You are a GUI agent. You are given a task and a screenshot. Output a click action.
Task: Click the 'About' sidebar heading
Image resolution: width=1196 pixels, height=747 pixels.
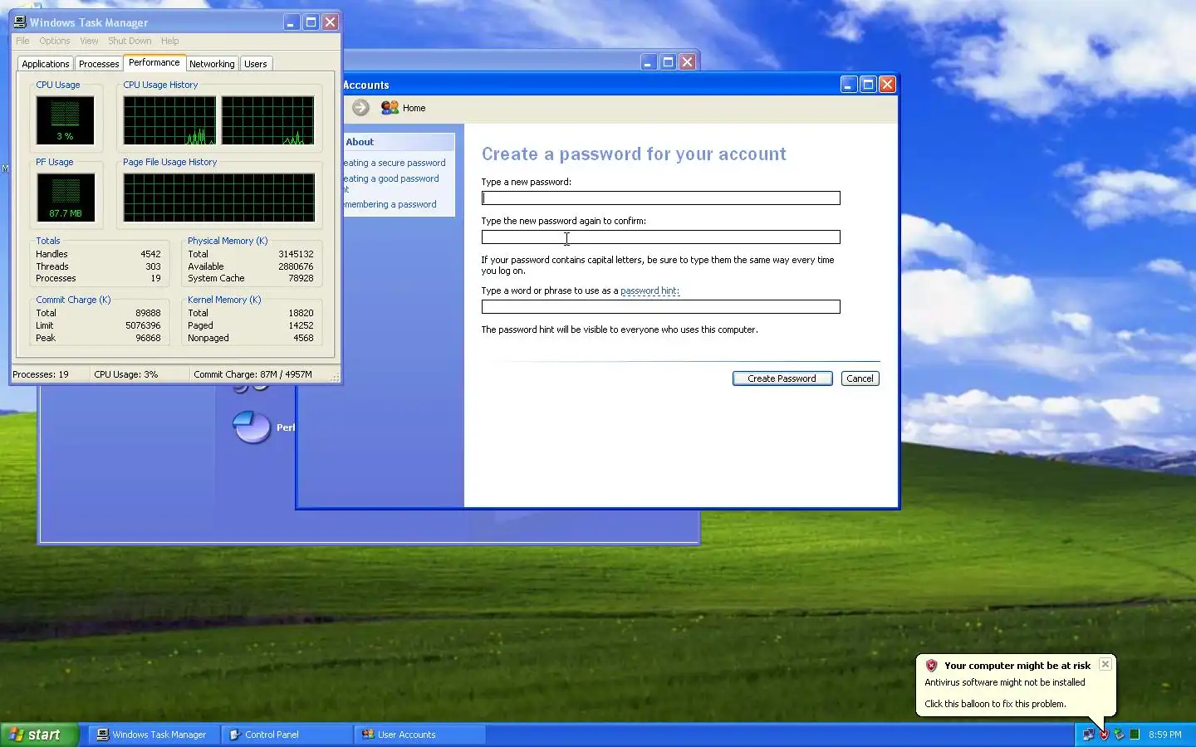coord(360,142)
